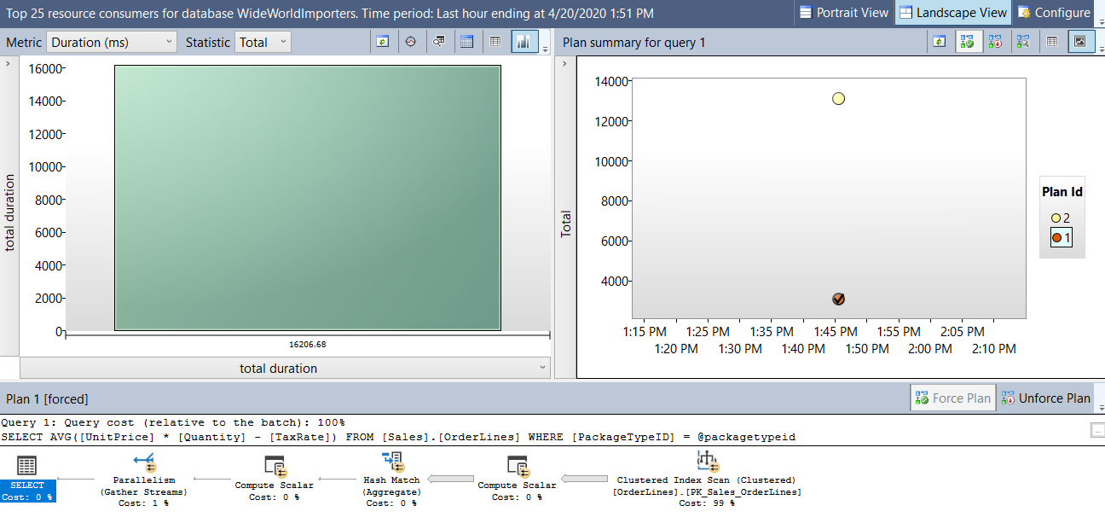Switch to Landscape View
The image size is (1105, 529).
(x=952, y=12)
